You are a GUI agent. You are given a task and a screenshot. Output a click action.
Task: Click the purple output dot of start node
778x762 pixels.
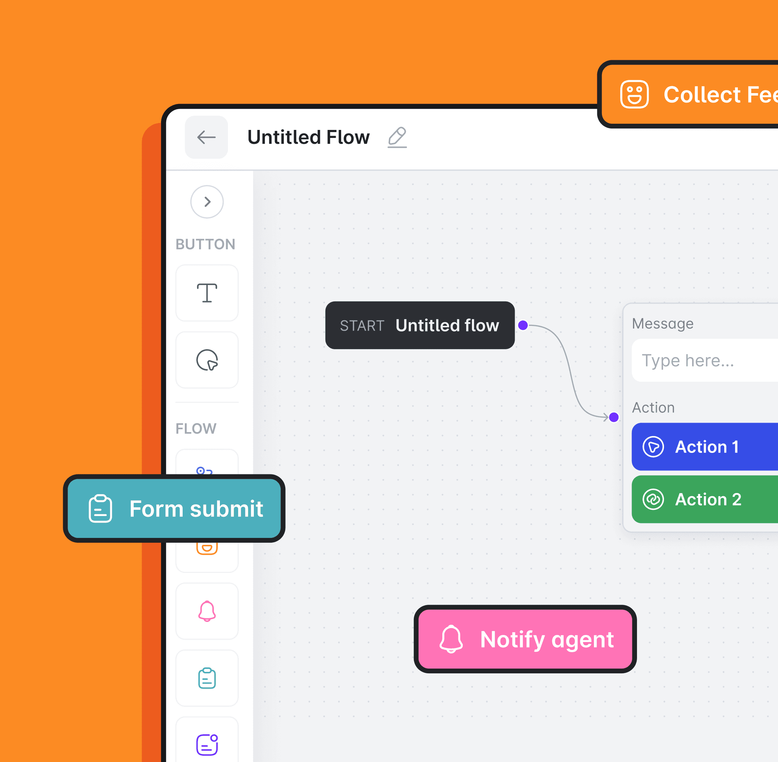[523, 325]
